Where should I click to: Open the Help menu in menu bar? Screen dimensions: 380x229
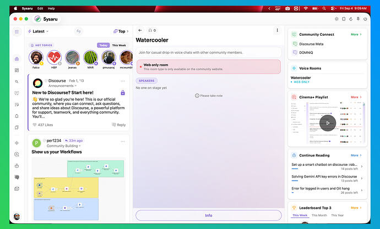click(51, 8)
